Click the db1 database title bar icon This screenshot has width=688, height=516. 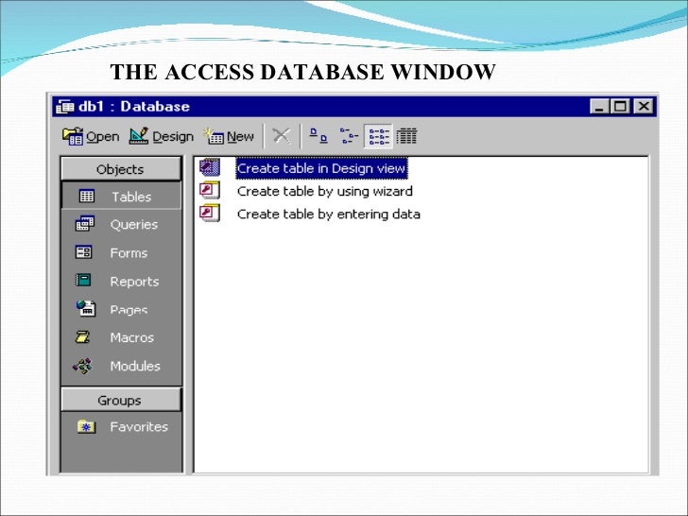tap(65, 107)
